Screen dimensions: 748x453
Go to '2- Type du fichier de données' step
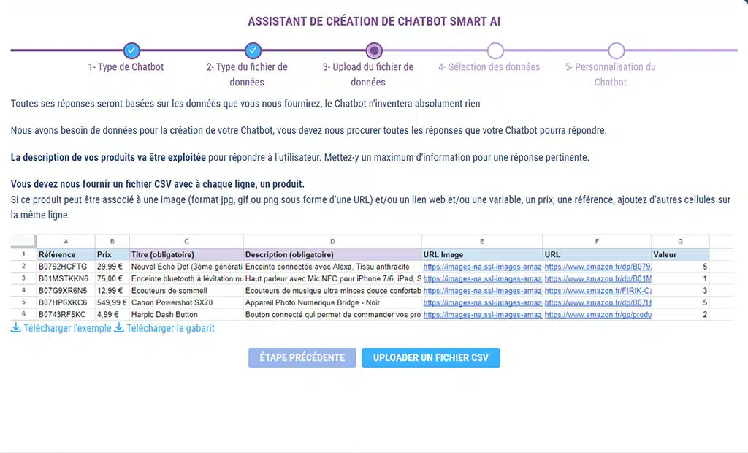[x=247, y=75]
